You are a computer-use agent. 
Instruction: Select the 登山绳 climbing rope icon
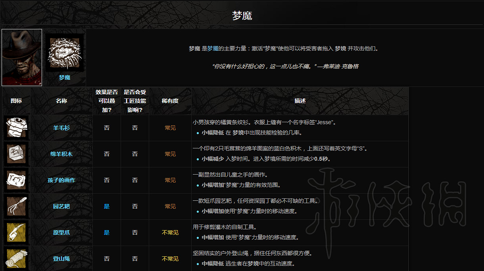click(16, 259)
